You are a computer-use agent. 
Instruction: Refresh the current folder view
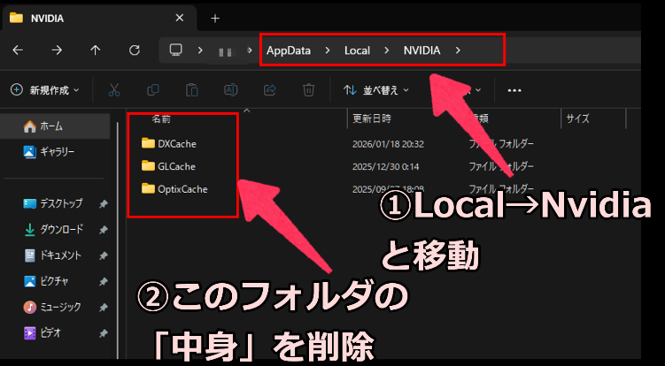point(135,50)
